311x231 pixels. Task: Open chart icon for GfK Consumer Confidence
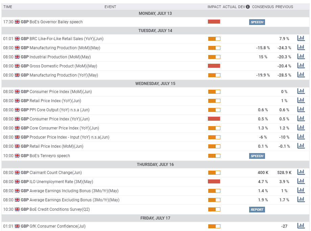(301, 226)
